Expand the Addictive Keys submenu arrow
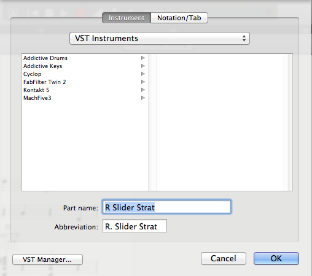312x276 pixels. coord(143,66)
